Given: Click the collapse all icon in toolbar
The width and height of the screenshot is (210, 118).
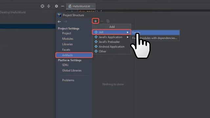Looking at the screenshot, I should tap(49, 6).
